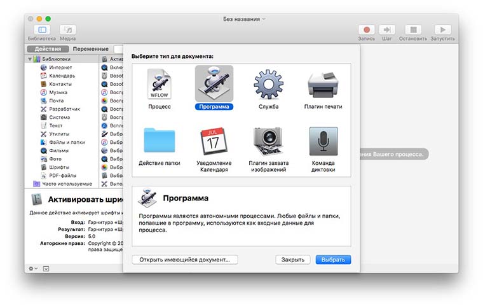Screen dimensions: 483x308
Task: Click the Запустить run button
Action: point(443,30)
